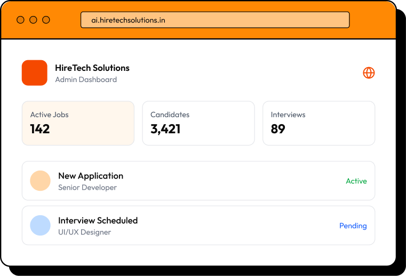This screenshot has width=406, height=276.
Task: Click the first browser window dot
Action: [21, 20]
